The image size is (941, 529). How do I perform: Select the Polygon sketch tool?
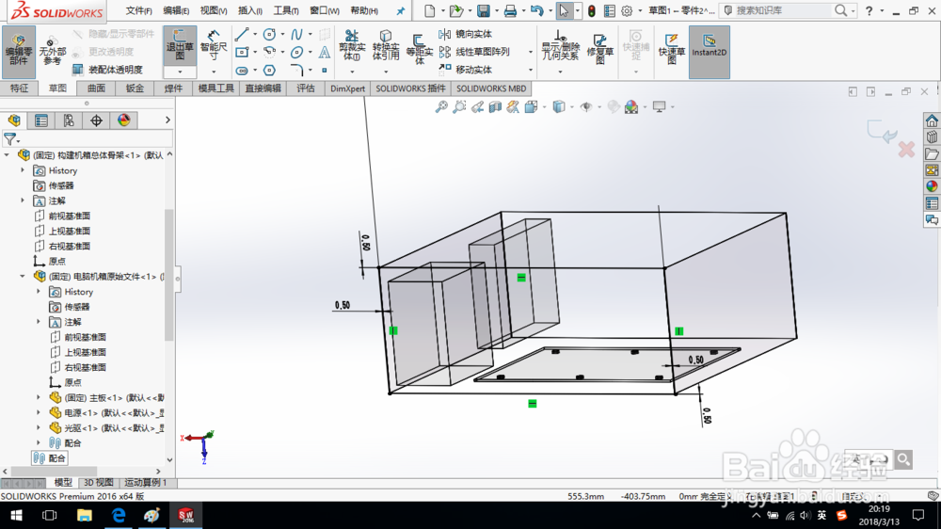coord(269,71)
